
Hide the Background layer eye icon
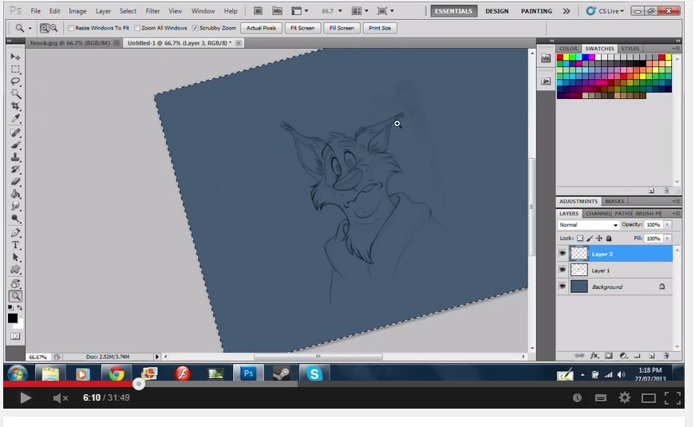(563, 287)
